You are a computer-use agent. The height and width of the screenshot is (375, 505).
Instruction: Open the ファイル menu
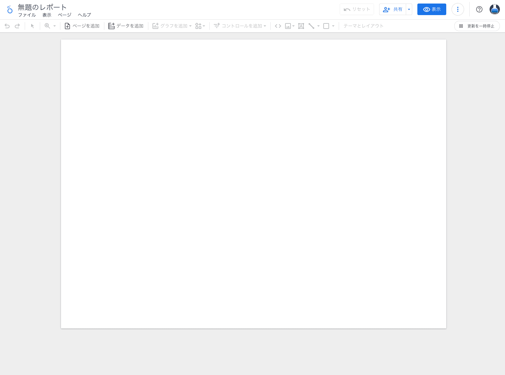click(27, 15)
